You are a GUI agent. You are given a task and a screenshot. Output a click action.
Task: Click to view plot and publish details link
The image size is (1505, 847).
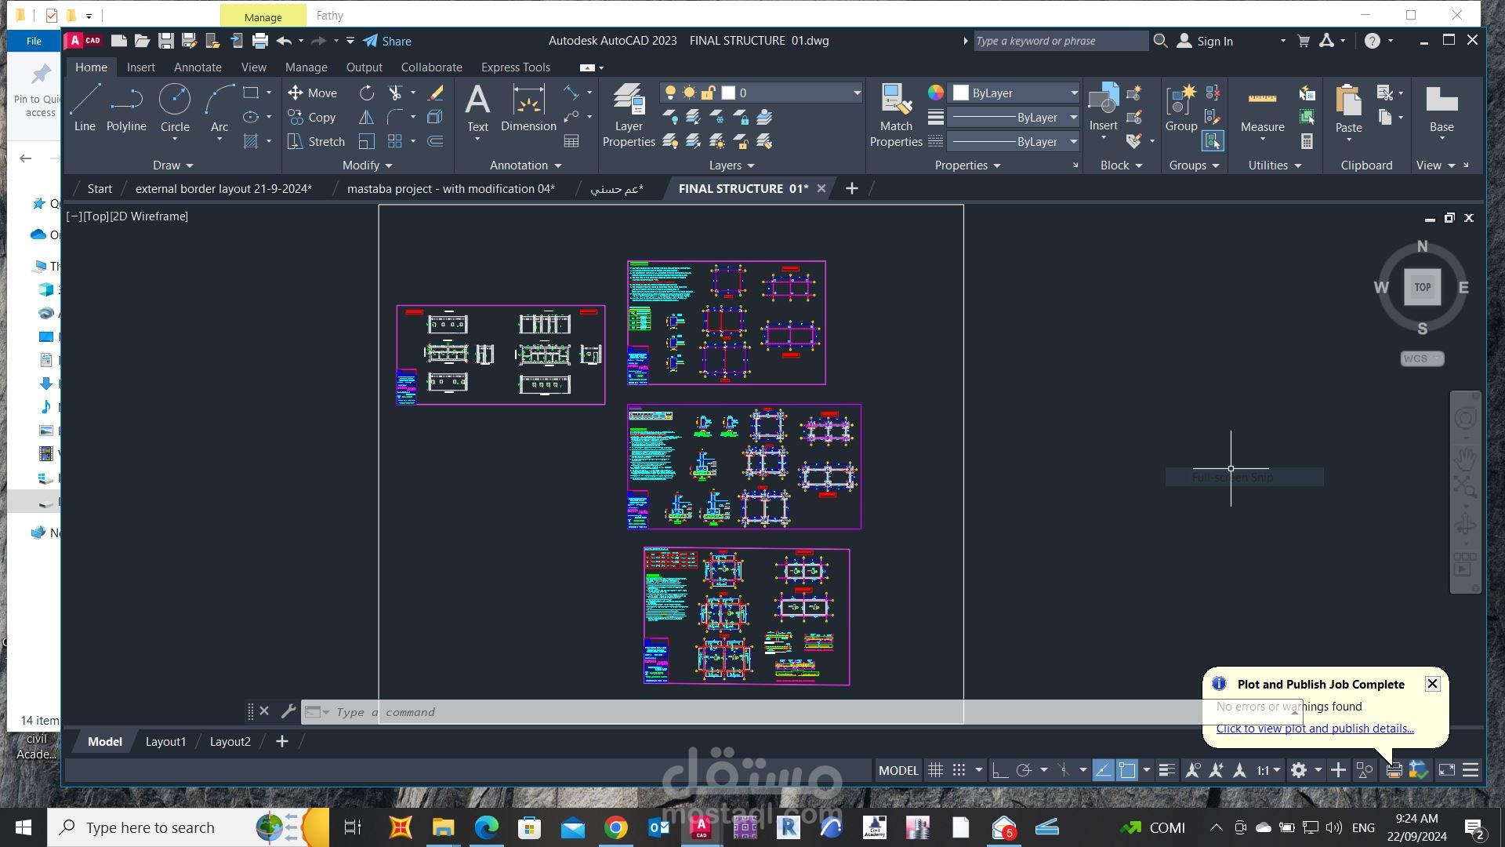tap(1315, 728)
